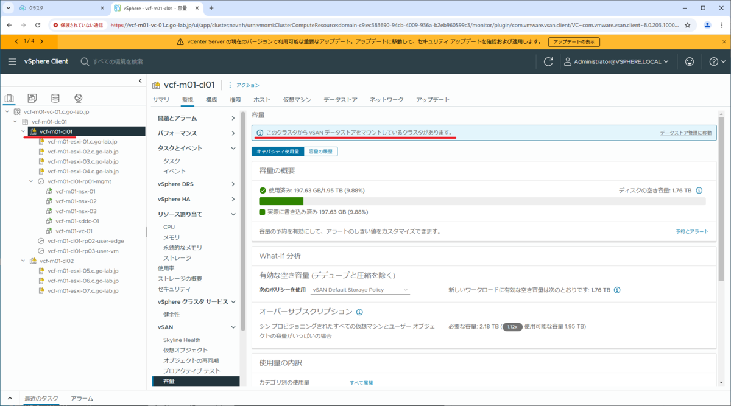Collapse the vcf-m01-vc-01.c.go-lab.jp tree node

point(7,112)
